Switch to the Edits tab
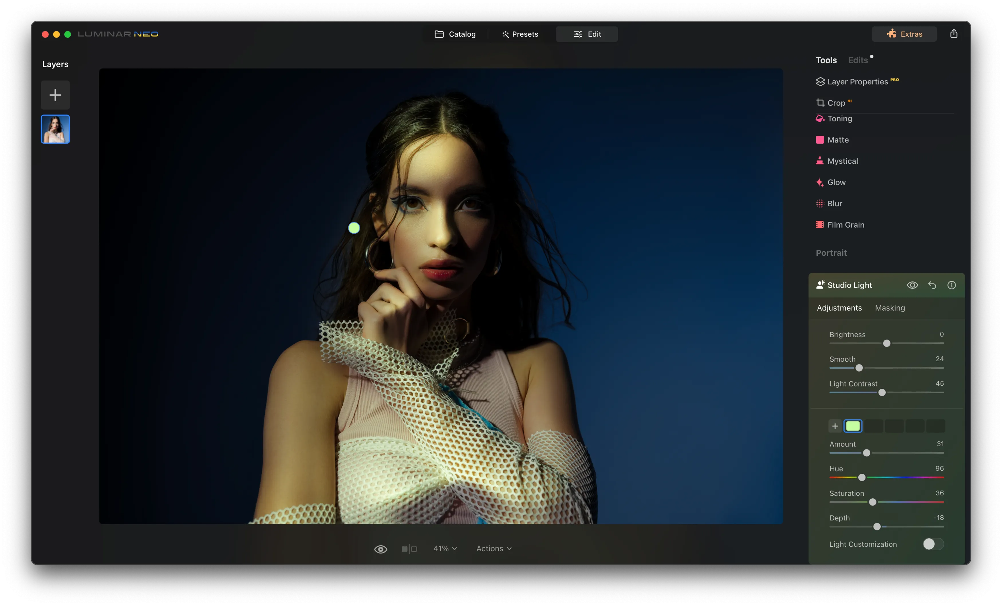 point(858,60)
